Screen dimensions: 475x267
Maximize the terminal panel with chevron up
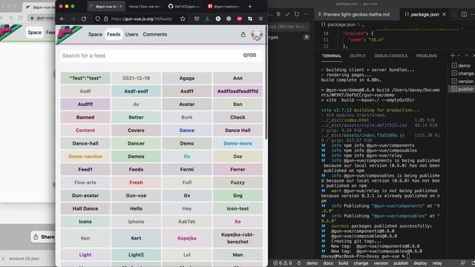(467, 56)
